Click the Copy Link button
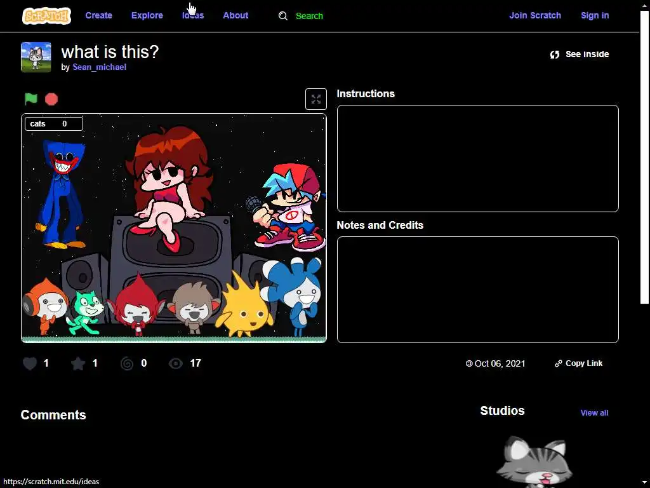Image resolution: width=650 pixels, height=488 pixels. tap(579, 363)
